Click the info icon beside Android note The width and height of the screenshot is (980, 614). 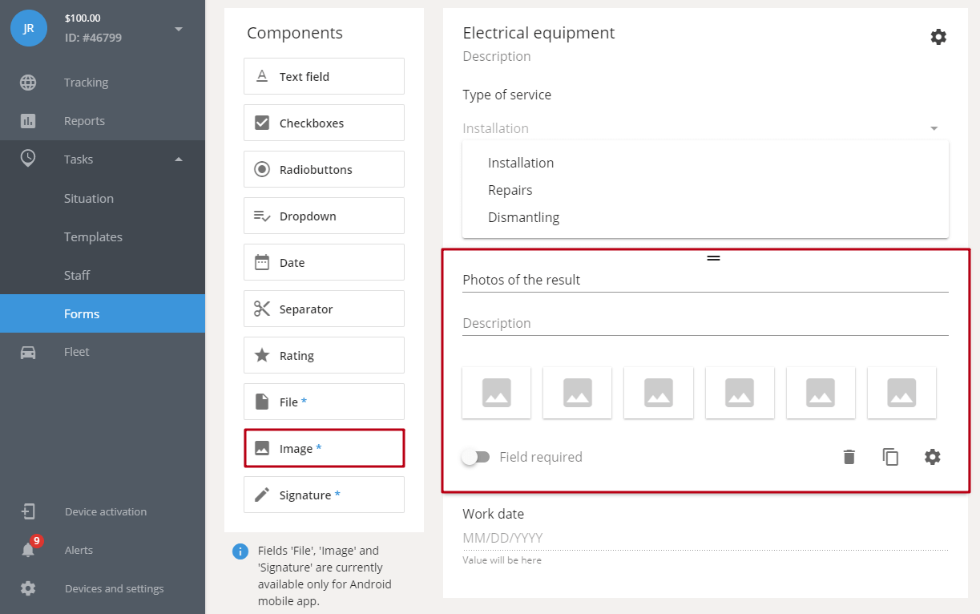coord(240,551)
